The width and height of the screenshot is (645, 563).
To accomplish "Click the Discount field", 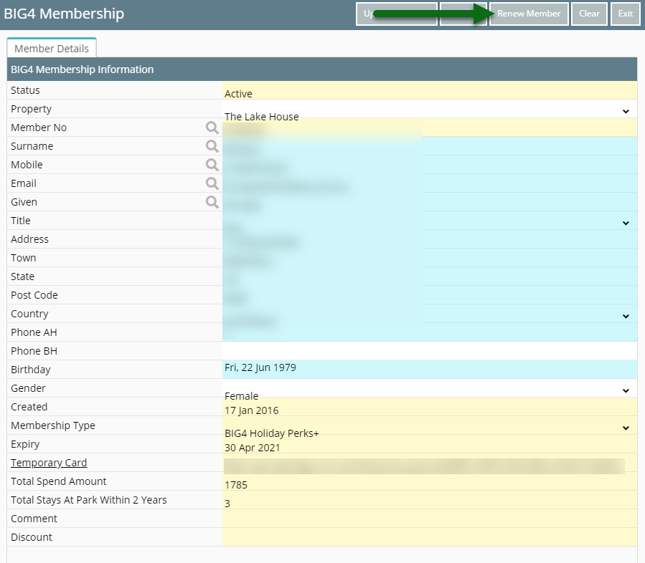I will coord(430,537).
